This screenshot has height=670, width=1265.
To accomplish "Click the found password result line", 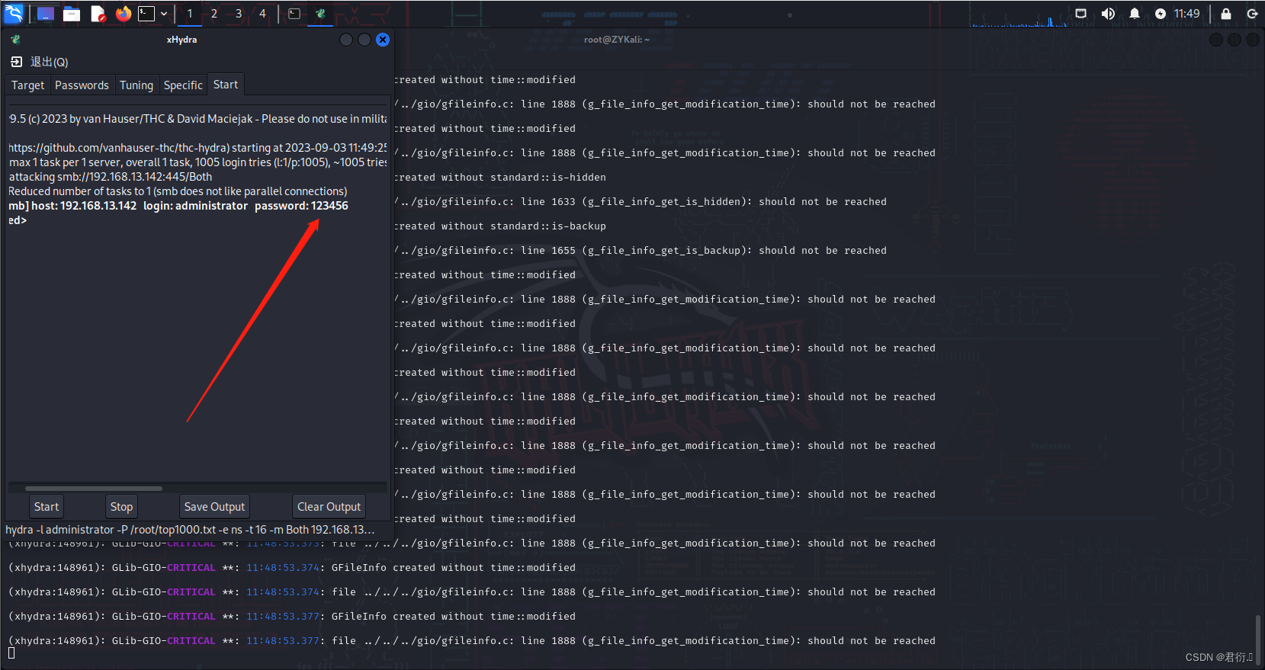I will tap(178, 206).
